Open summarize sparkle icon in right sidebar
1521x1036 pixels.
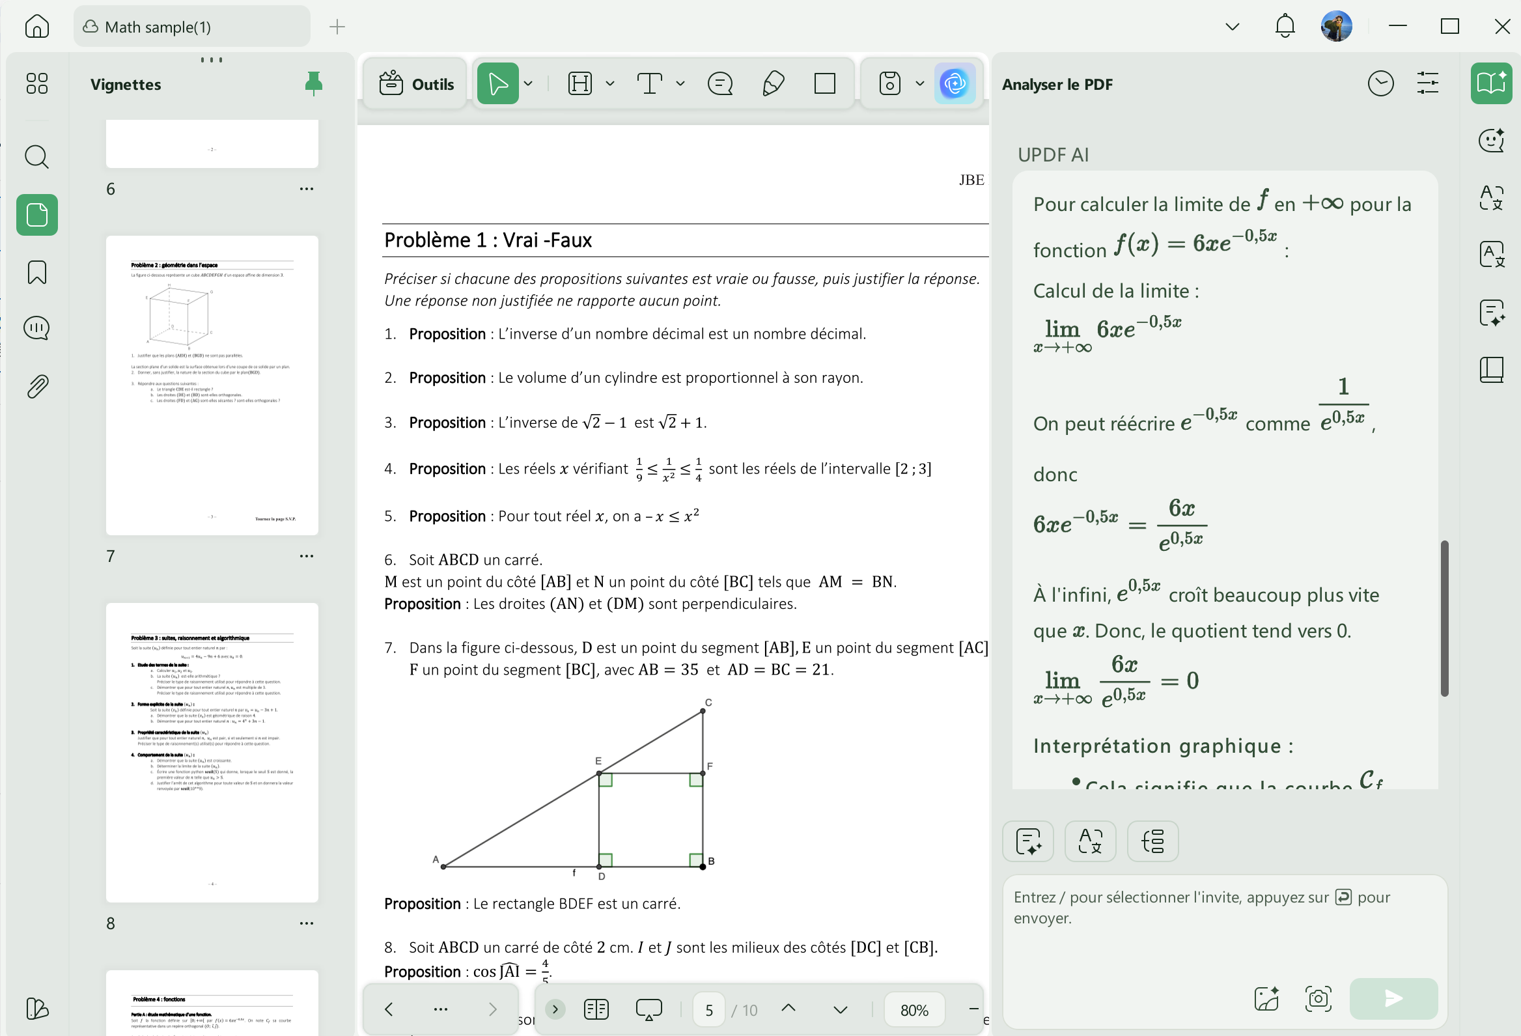(1492, 312)
